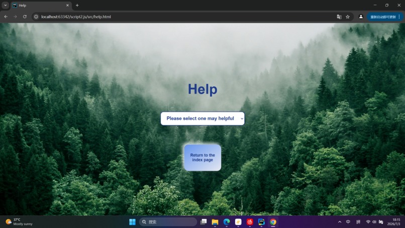This screenshot has height=228, width=405.
Task: Open Task View on the taskbar
Action: (204, 222)
